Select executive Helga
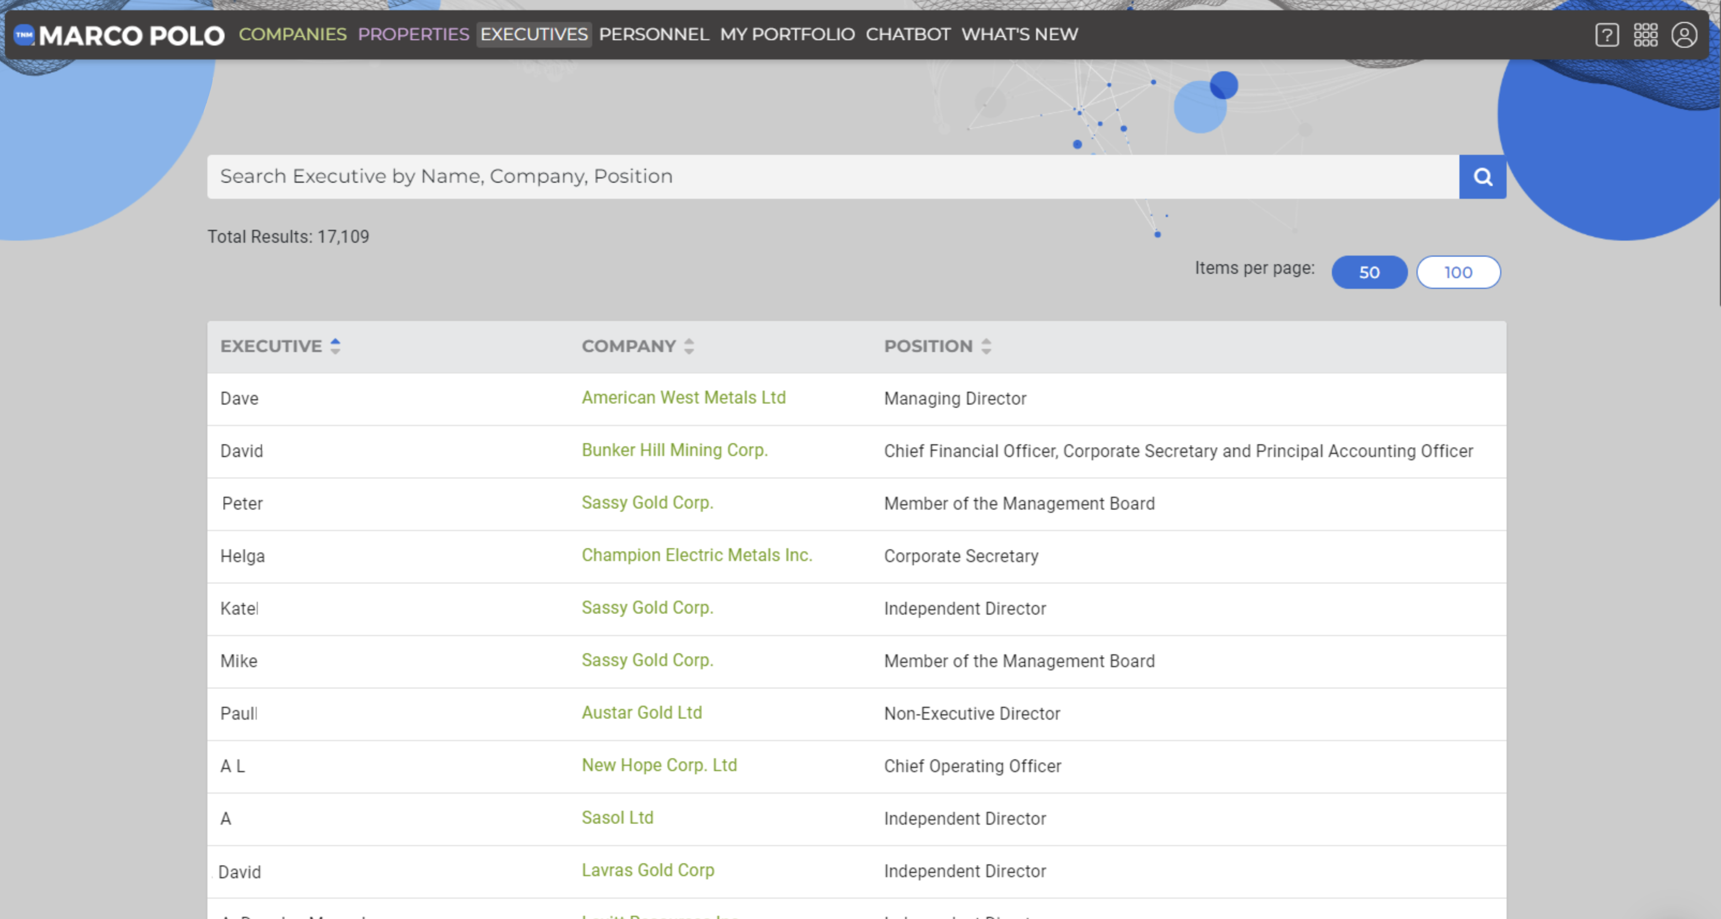 [242, 556]
